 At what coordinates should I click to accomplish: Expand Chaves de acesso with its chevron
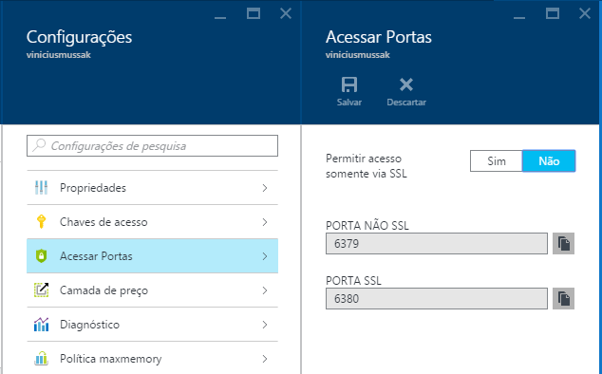265,222
